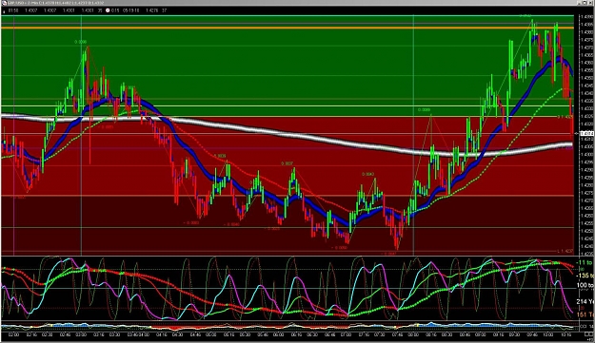Click the 02:00 label on the time axis
Viewport: 595px width, 343px height.
(14, 334)
